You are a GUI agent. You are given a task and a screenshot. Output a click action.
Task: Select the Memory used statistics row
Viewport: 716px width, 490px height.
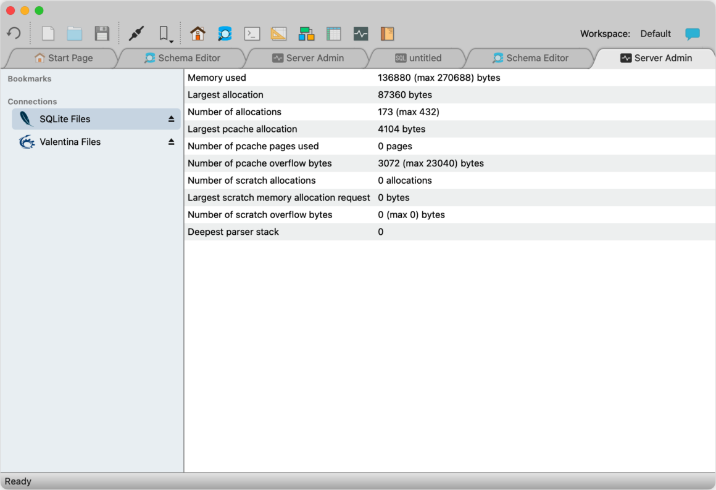[x=450, y=78]
